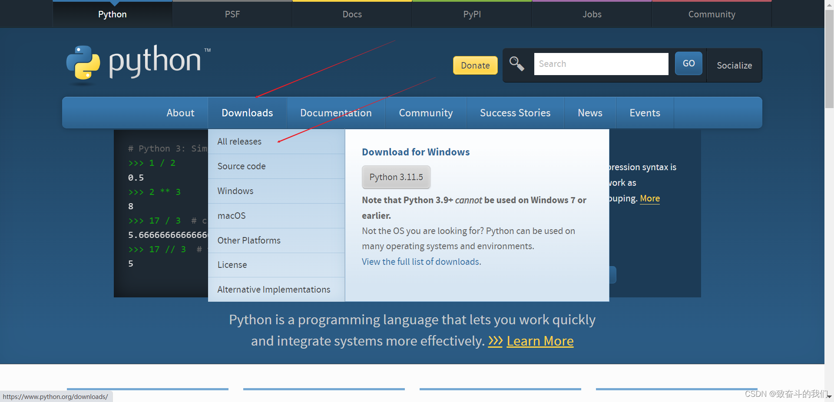This screenshot has width=834, height=402.
Task: Open the Jobs top tab
Action: tap(592, 14)
